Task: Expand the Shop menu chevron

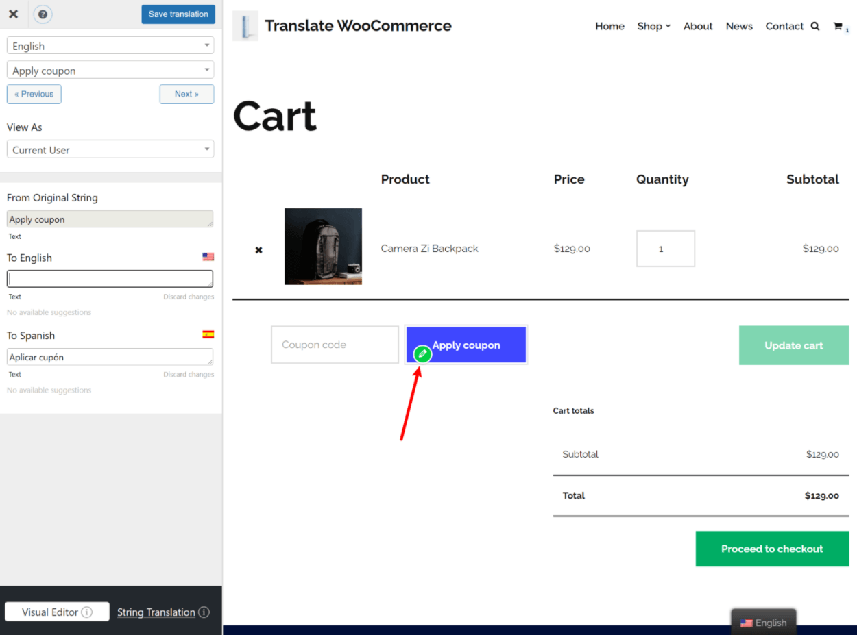Action: pos(666,26)
